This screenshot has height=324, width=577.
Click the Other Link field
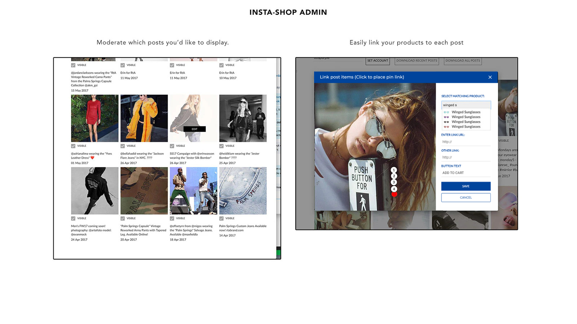tap(466, 157)
